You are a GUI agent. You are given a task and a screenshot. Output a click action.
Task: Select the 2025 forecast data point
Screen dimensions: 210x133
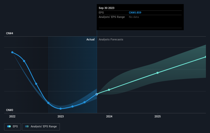158,73
